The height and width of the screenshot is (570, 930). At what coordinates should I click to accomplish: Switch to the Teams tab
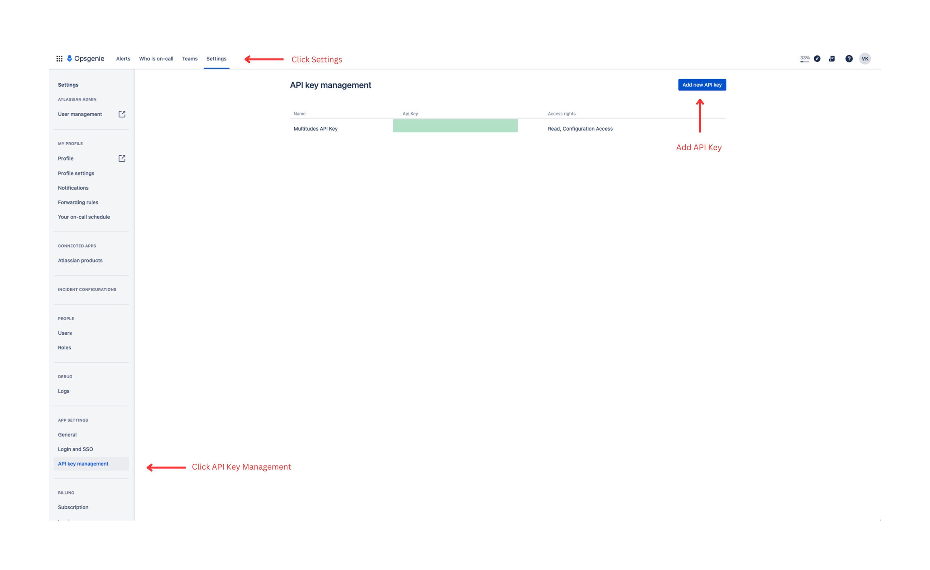[x=190, y=58]
